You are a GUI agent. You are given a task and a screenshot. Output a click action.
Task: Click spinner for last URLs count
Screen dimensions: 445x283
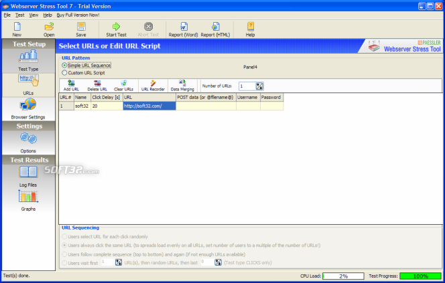click(x=218, y=263)
